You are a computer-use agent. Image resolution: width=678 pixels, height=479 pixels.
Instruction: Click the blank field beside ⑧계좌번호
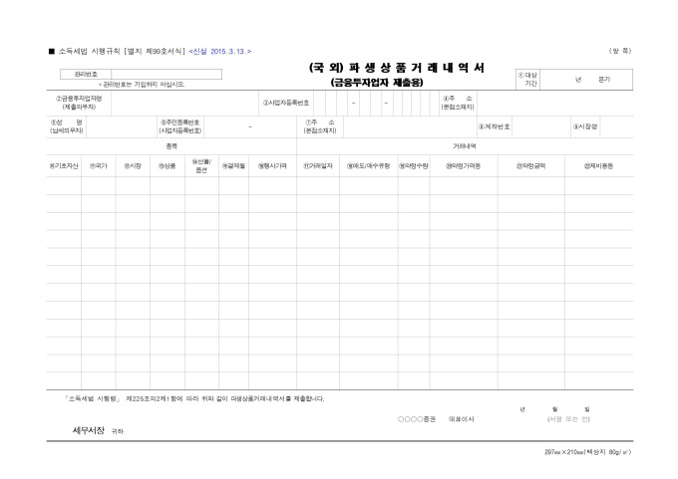(541, 127)
